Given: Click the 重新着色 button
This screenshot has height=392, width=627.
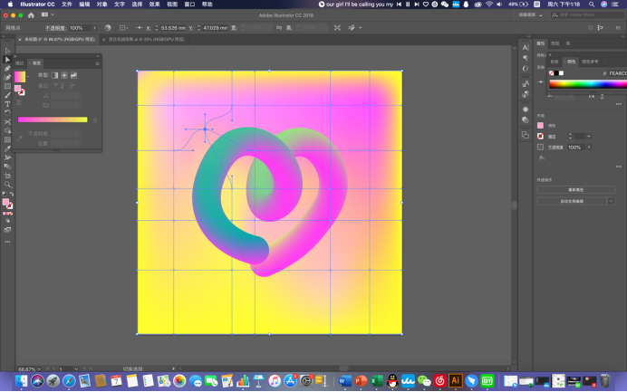Looking at the screenshot, I should coord(576,190).
